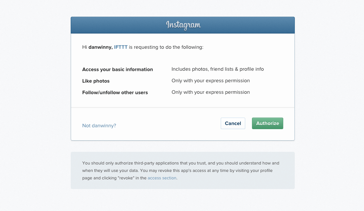Click the "when they will use your data" line
Image resolution: width=364 pixels, height=211 pixels.
click(x=111, y=170)
